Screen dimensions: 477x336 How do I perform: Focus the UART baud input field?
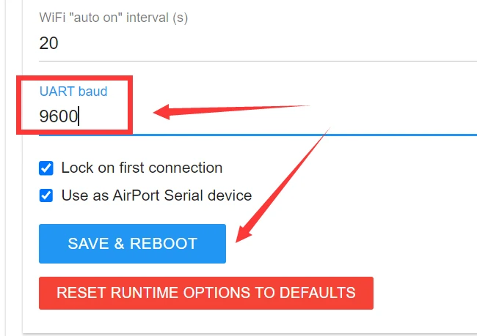pos(258,116)
